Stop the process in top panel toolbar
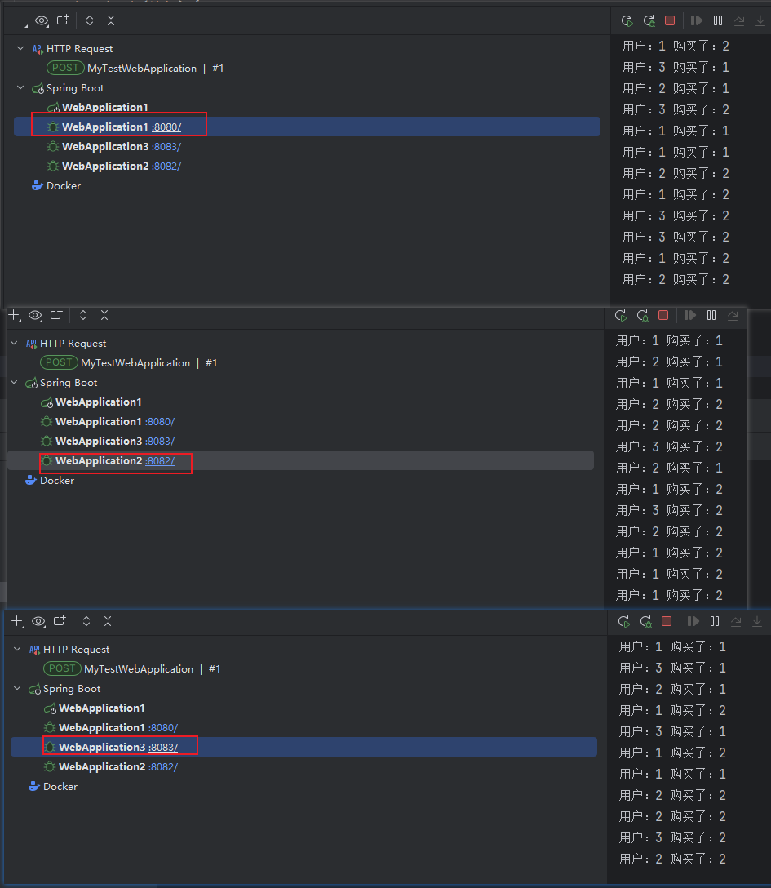771x888 pixels. (670, 20)
